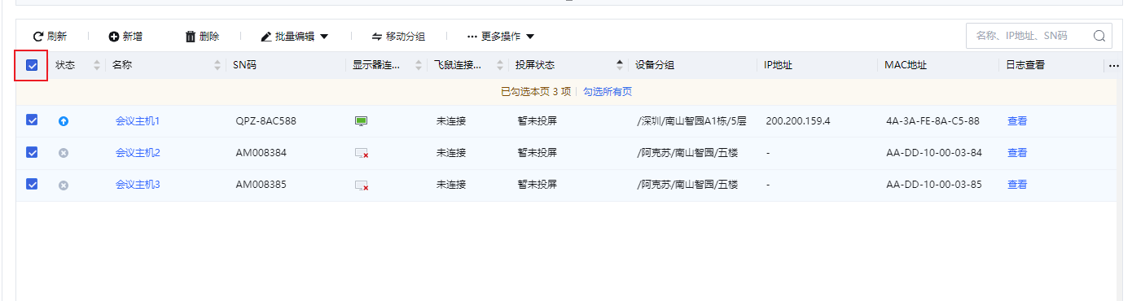The width and height of the screenshot is (1132, 301).
Task: Click the blue upgrade status icon for 会议主机1
Action: click(64, 121)
